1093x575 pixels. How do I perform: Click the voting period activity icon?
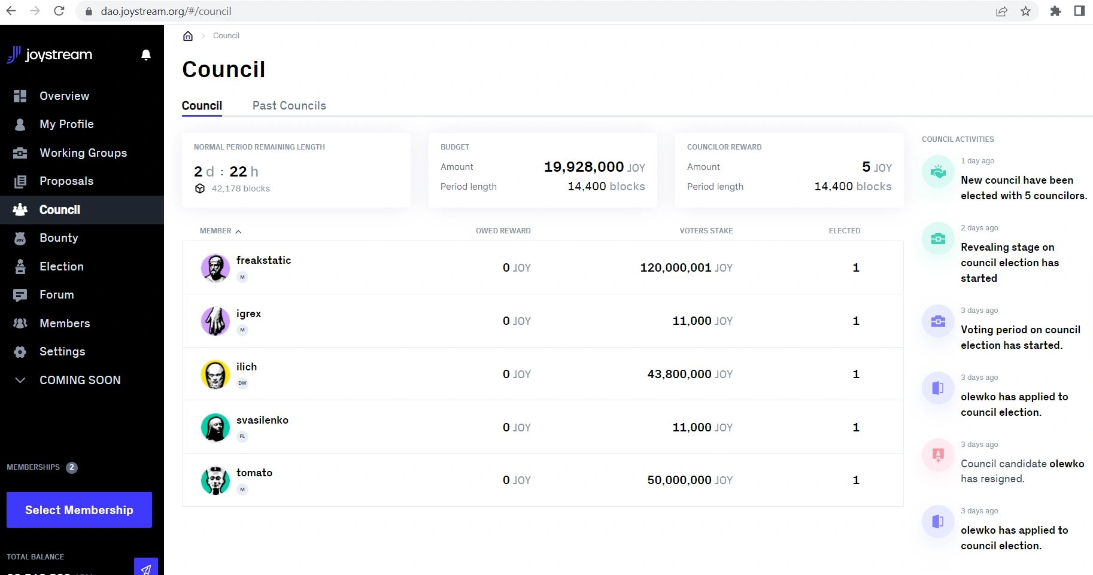click(x=938, y=321)
